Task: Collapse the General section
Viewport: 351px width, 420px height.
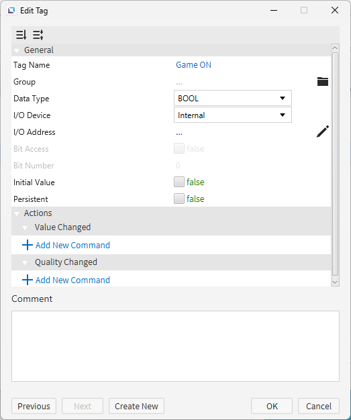Action: (17, 50)
